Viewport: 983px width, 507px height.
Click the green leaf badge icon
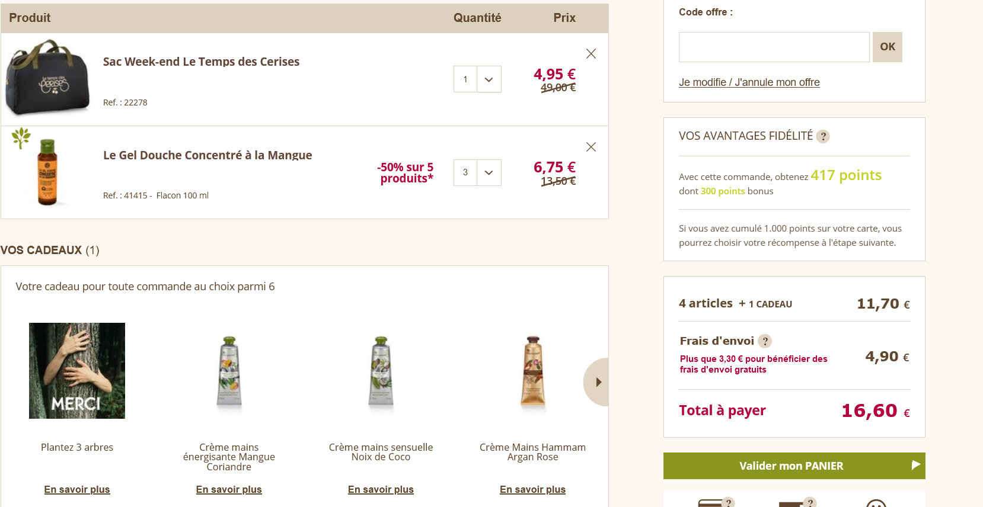click(x=21, y=137)
